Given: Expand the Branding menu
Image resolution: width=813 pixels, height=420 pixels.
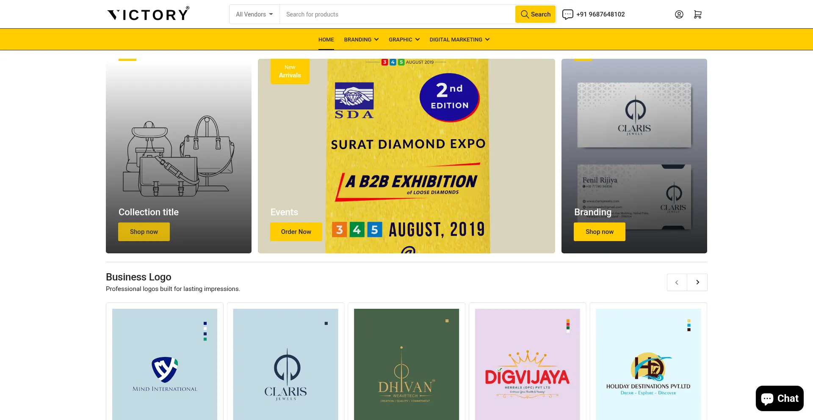Looking at the screenshot, I should pos(361,39).
